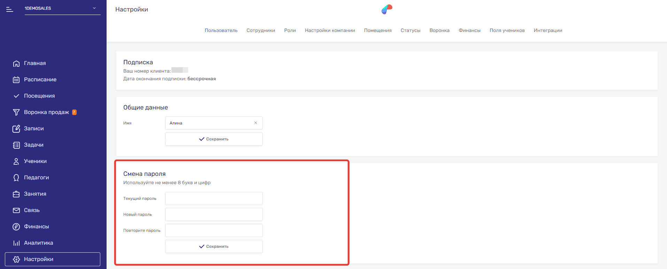Click the Финансы ruble coin icon
The image size is (667, 269).
coord(16,227)
